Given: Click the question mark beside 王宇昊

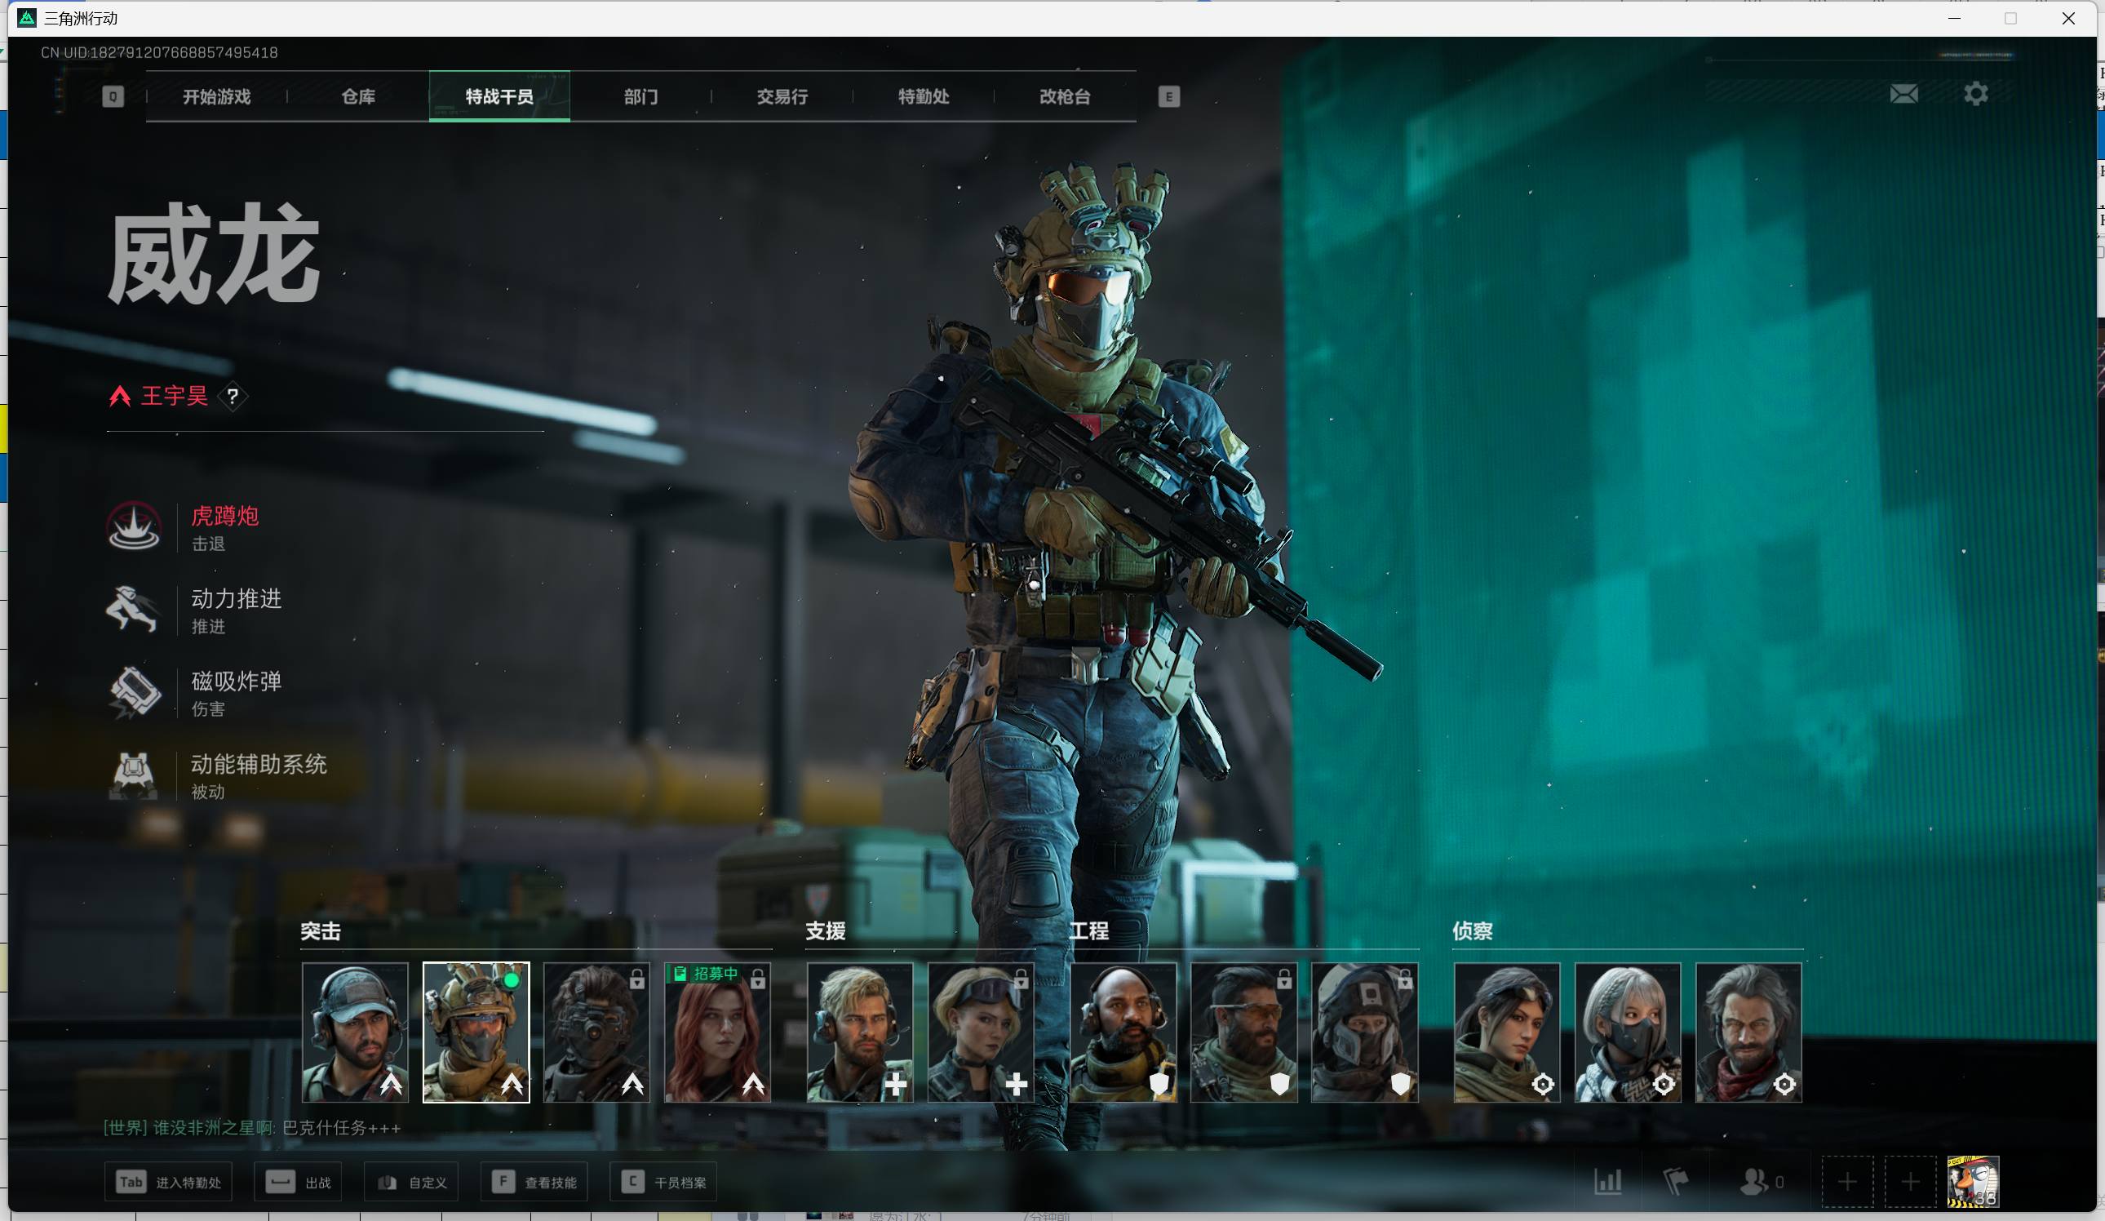Looking at the screenshot, I should click(233, 396).
